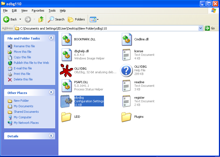Open the Favorites menu
220x157 pixels.
click(38, 11)
